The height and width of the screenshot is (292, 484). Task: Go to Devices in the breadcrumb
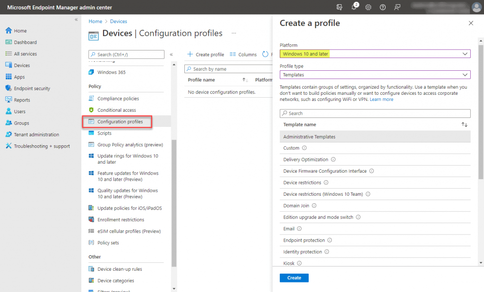click(118, 21)
